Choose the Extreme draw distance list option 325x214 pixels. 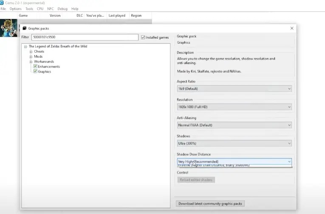[x=235, y=166]
